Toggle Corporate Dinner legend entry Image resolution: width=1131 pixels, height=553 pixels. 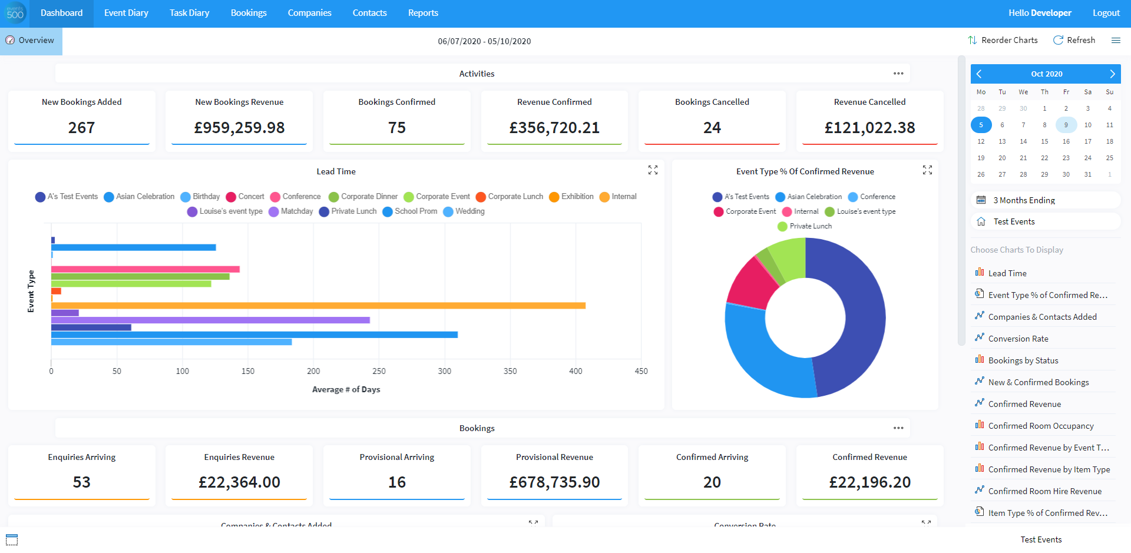[363, 197]
